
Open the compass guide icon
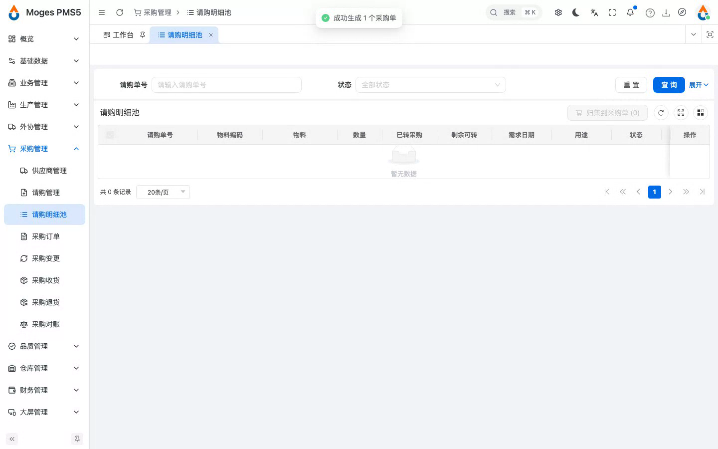click(x=682, y=12)
